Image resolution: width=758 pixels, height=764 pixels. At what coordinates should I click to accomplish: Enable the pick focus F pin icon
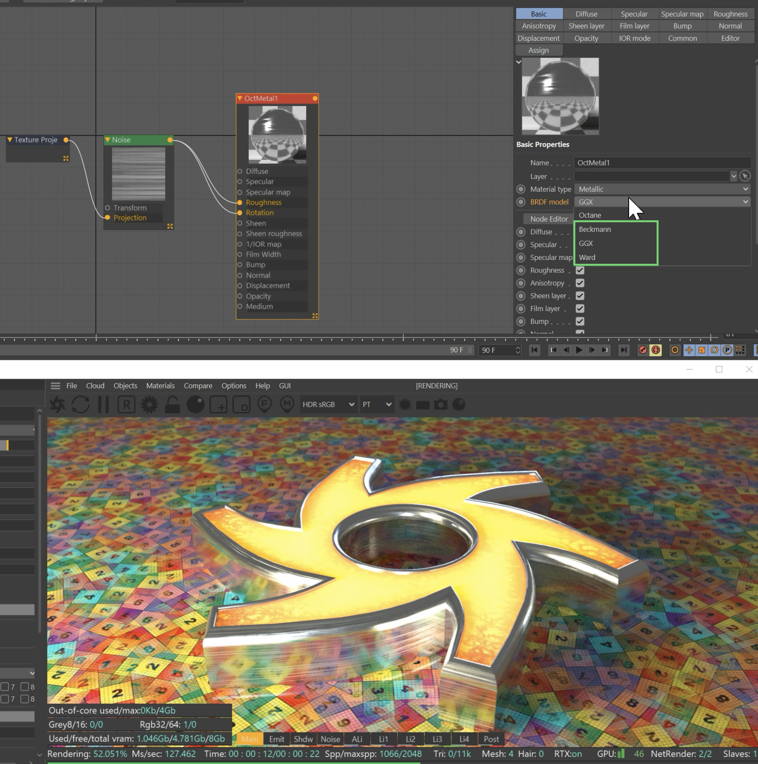[264, 404]
